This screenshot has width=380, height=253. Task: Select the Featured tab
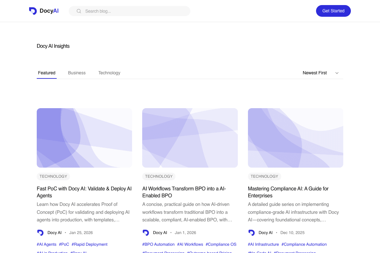[47, 73]
